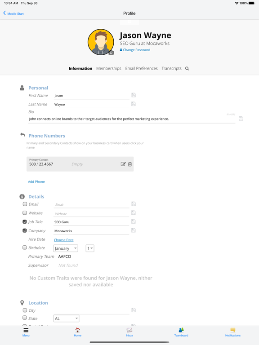Enable the Email visibility checkbox
259x345 pixels.
tap(25, 204)
